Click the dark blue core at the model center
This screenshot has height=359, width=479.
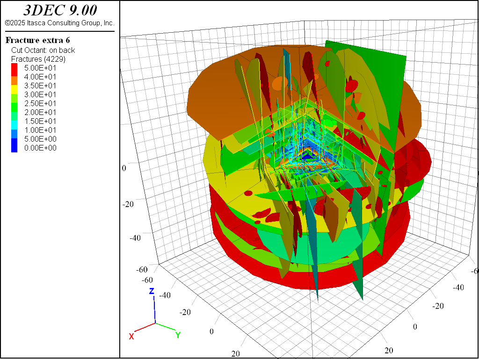[x=309, y=157]
